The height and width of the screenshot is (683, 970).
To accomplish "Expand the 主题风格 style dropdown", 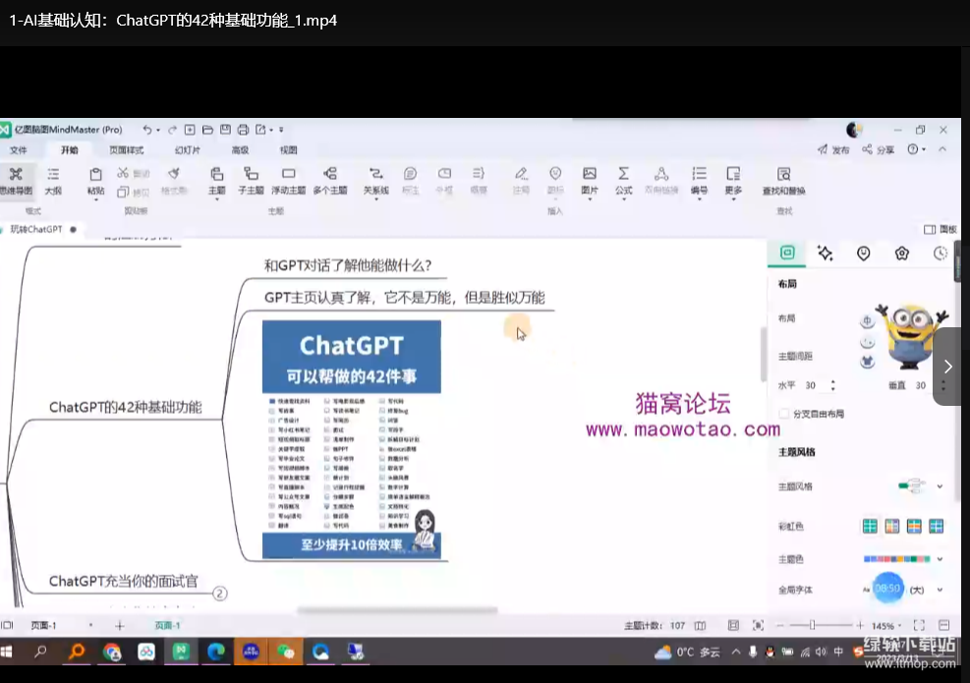I will click(940, 486).
